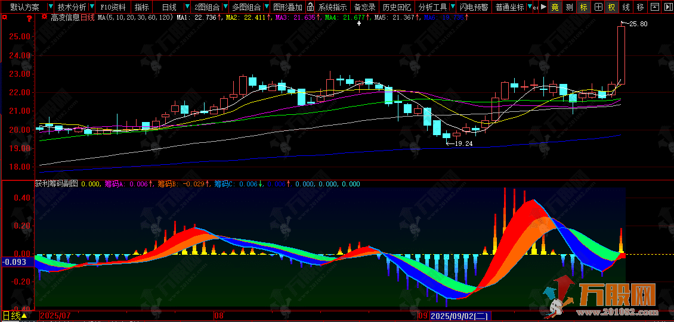The height and width of the screenshot is (322, 674).
Task: Click the panel window icon next to 移
Action: click(x=654, y=7)
